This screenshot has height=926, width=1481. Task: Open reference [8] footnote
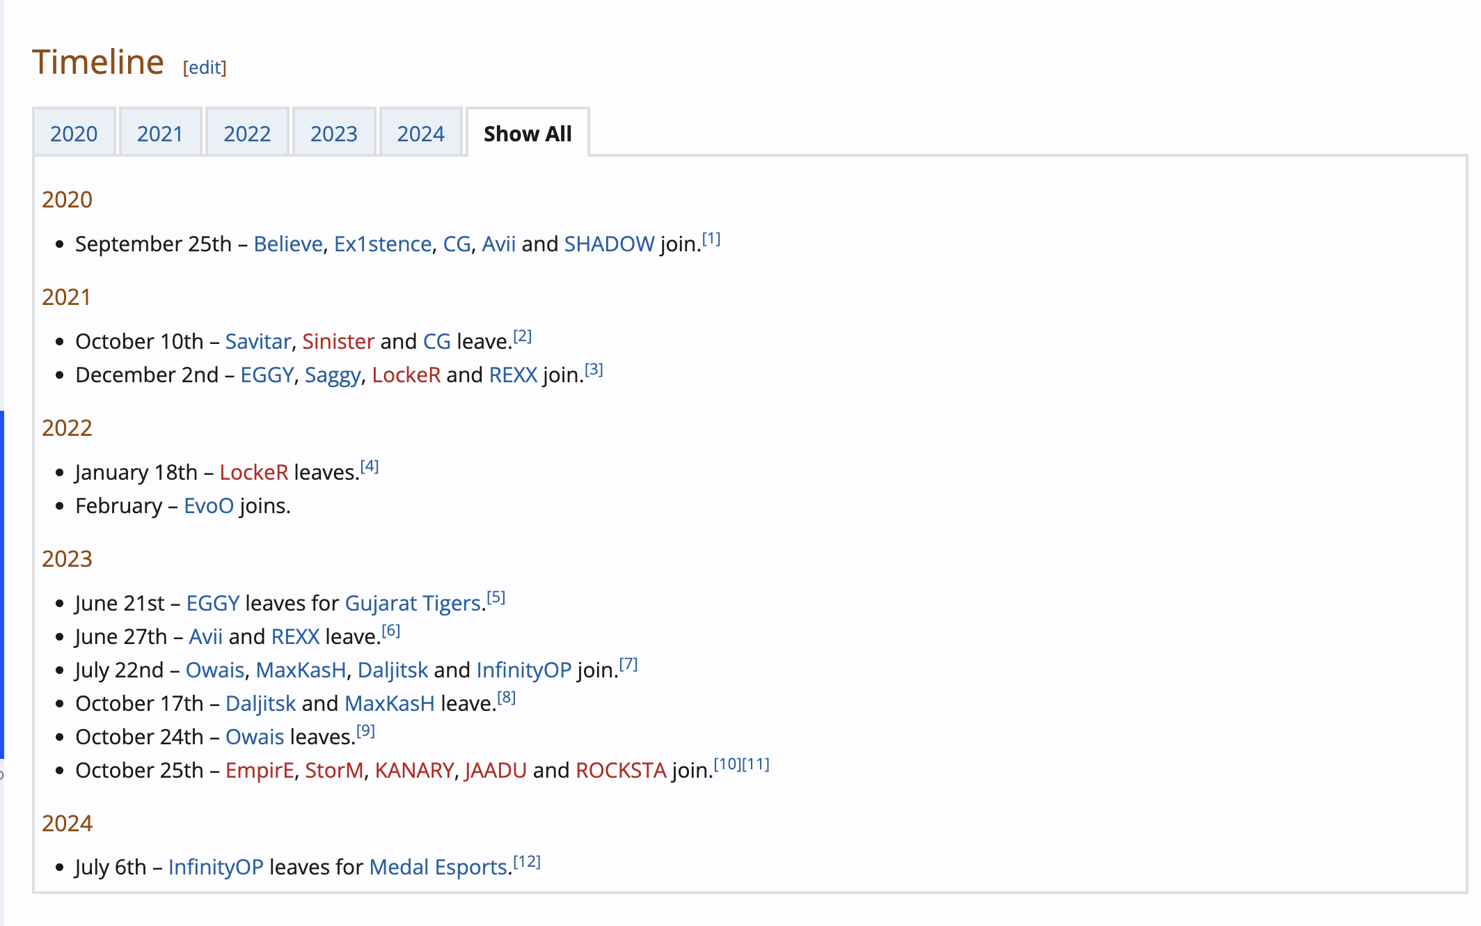507,698
